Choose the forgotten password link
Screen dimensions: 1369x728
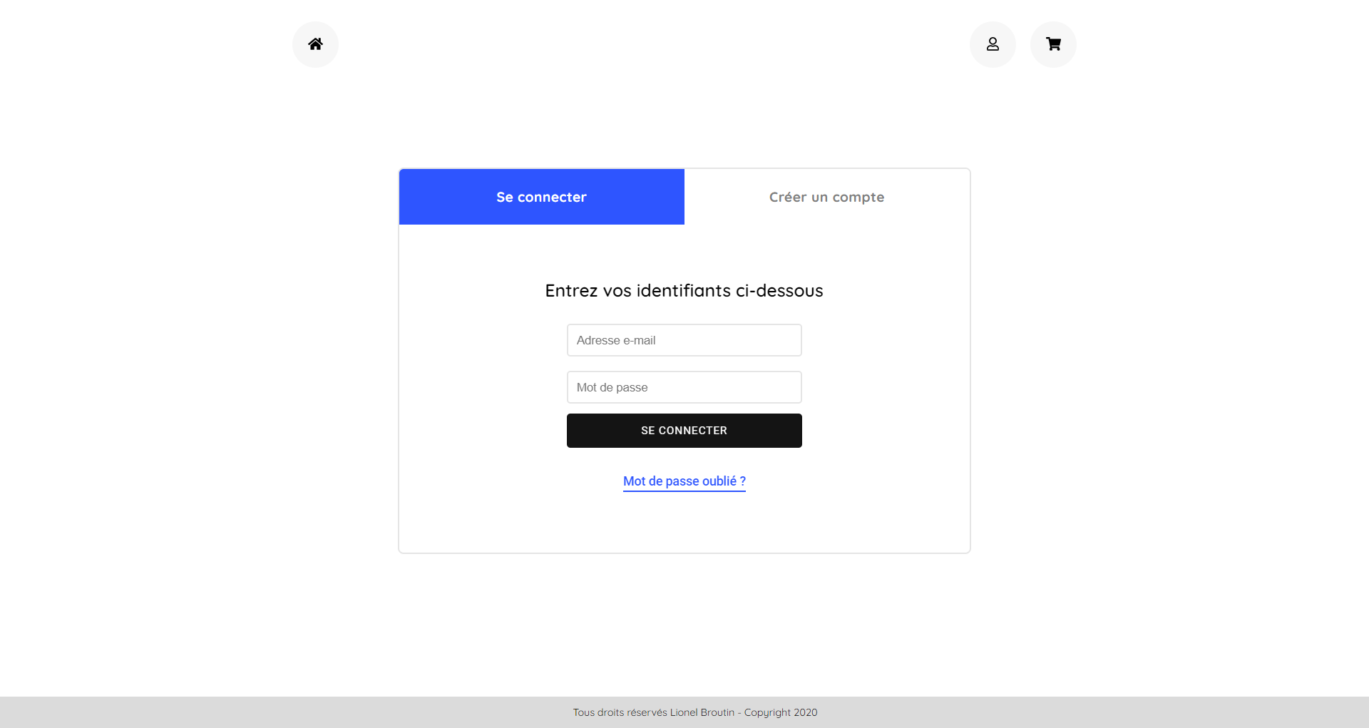pyautogui.click(x=684, y=481)
